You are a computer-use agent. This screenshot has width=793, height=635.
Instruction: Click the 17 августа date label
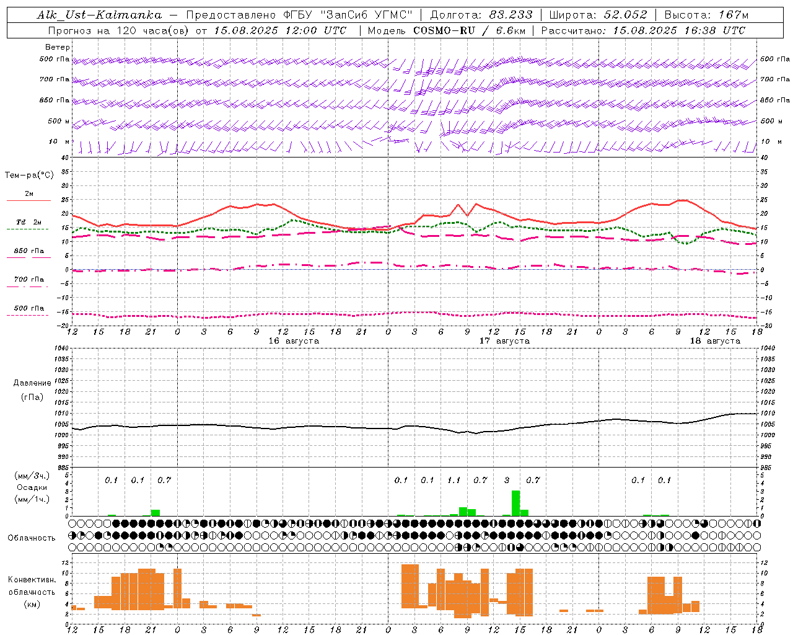[x=504, y=341]
